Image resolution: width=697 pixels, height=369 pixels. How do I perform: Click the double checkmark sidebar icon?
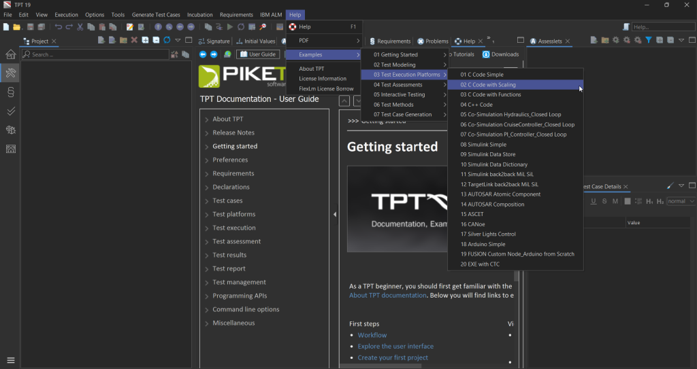tap(10, 111)
